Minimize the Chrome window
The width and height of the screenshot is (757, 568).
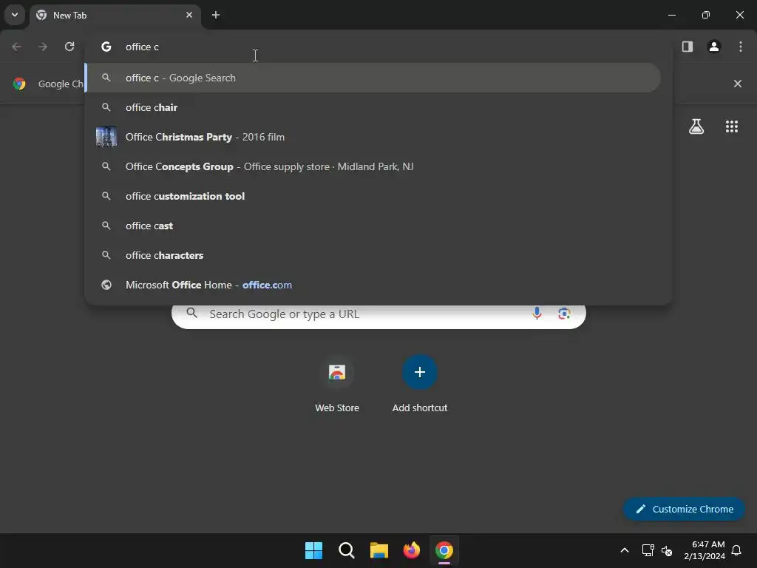671,15
